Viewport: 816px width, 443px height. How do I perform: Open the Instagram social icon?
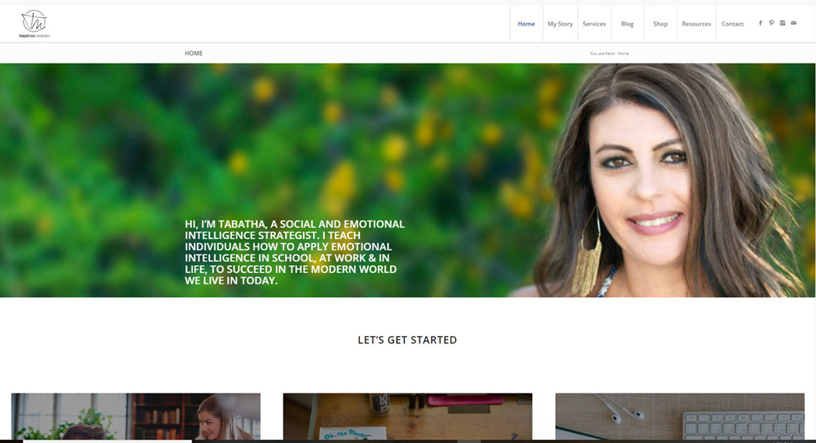[x=782, y=23]
